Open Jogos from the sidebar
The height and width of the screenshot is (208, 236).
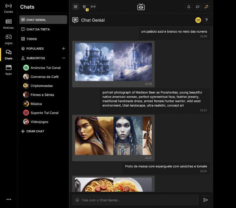8,39
